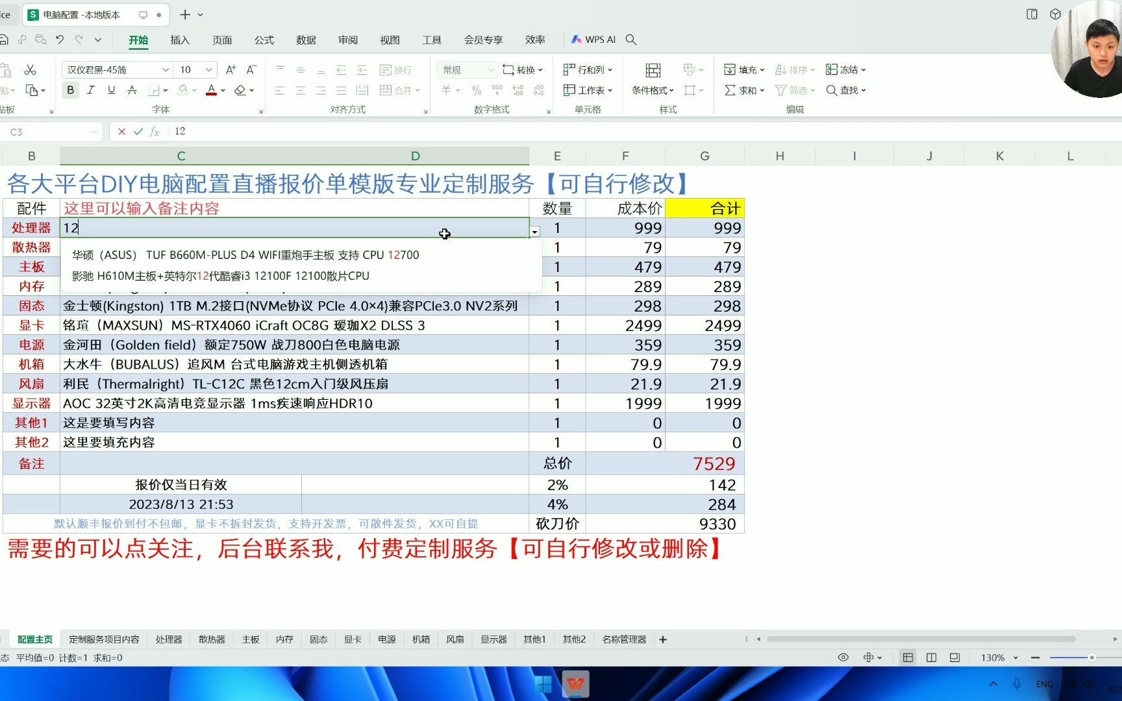Open the Insert ribbon tab
The width and height of the screenshot is (1122, 701).
[180, 40]
